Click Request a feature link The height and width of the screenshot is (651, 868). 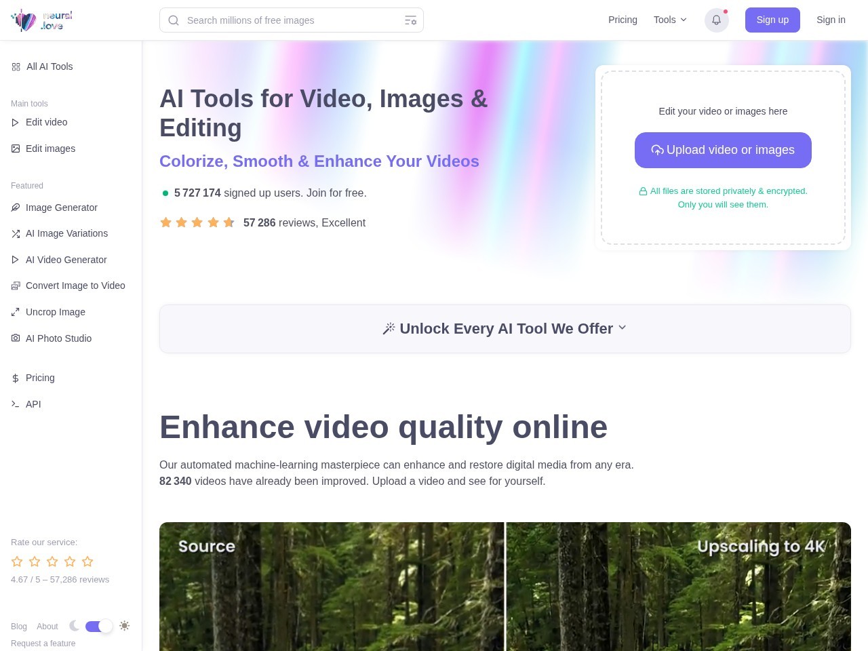43,644
